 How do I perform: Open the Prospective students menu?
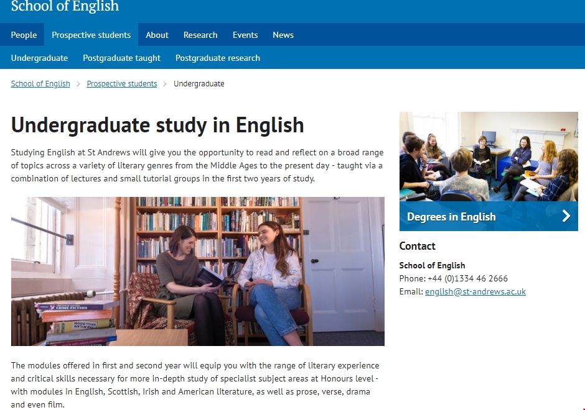[91, 35]
